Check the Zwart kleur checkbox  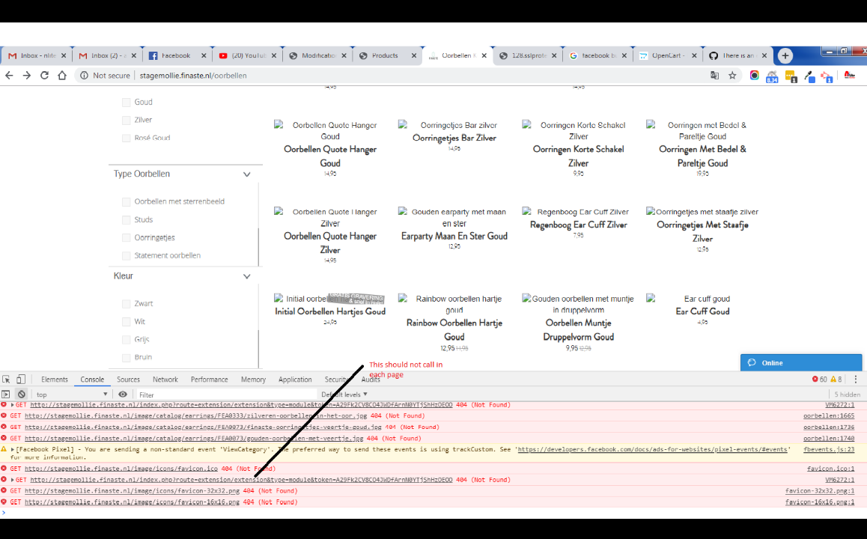point(127,303)
